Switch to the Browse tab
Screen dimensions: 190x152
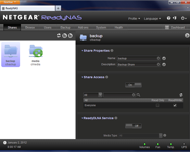30,28
